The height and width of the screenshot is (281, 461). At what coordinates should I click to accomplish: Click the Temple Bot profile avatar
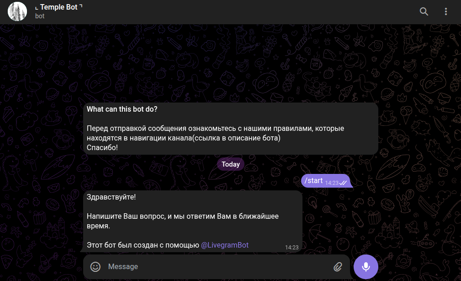[17, 12]
